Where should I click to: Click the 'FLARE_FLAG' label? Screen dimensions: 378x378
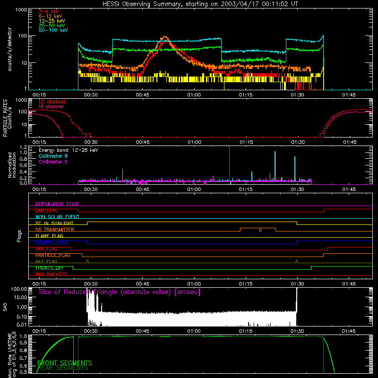[49, 236]
